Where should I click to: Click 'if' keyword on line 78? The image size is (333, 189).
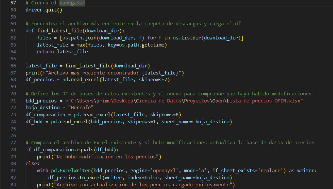tap(29, 150)
